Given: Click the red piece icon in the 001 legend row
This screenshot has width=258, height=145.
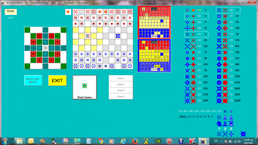Looking at the screenshot, I should 193,16.
